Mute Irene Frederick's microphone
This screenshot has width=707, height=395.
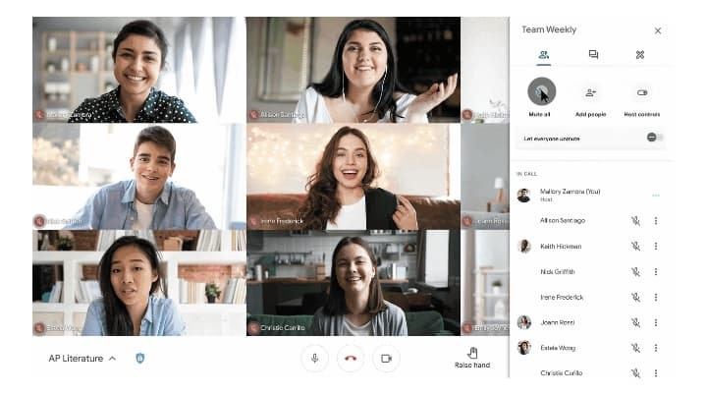(635, 297)
